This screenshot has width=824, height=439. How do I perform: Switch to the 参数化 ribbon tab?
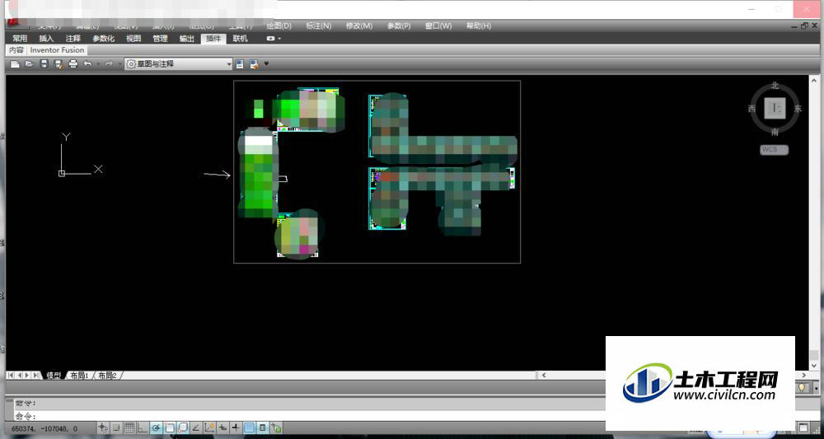(103, 39)
